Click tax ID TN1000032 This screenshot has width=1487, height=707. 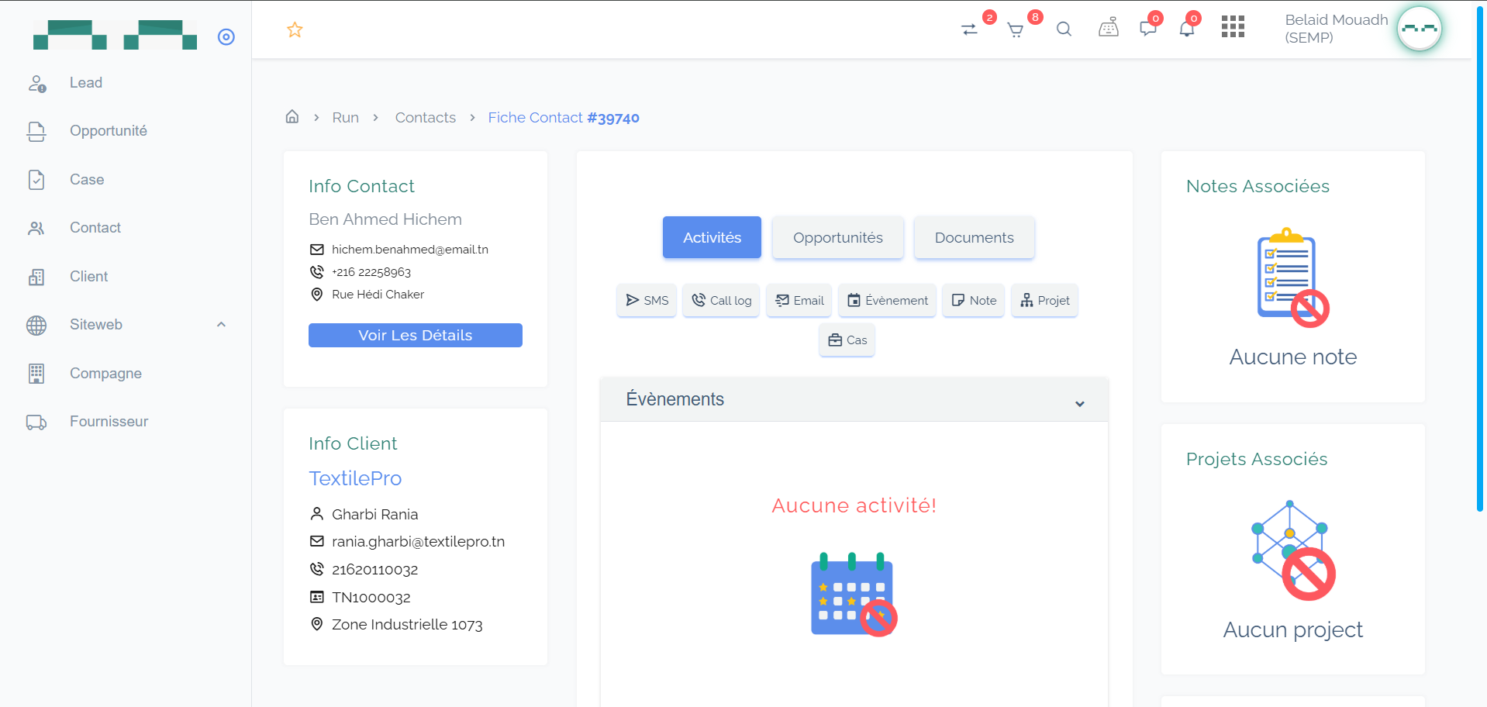point(371,598)
